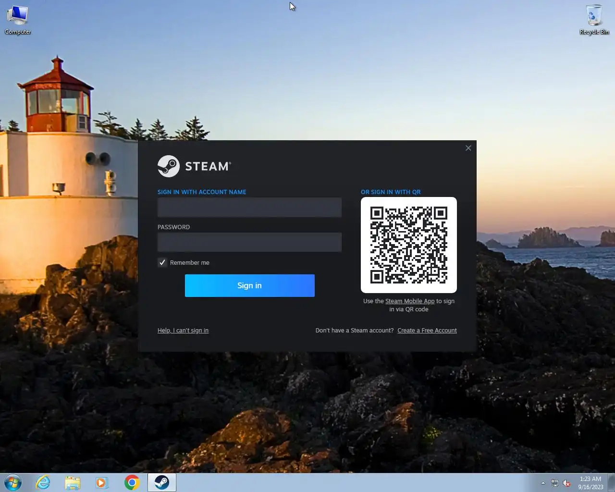Follow the Create a Free Account link
Image resolution: width=615 pixels, height=492 pixels.
click(x=427, y=331)
